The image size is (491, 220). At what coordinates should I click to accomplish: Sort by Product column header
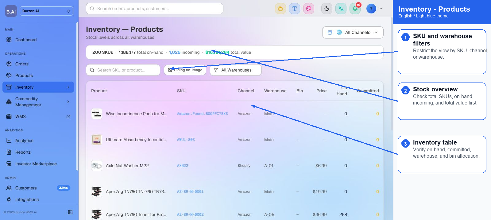(x=99, y=91)
